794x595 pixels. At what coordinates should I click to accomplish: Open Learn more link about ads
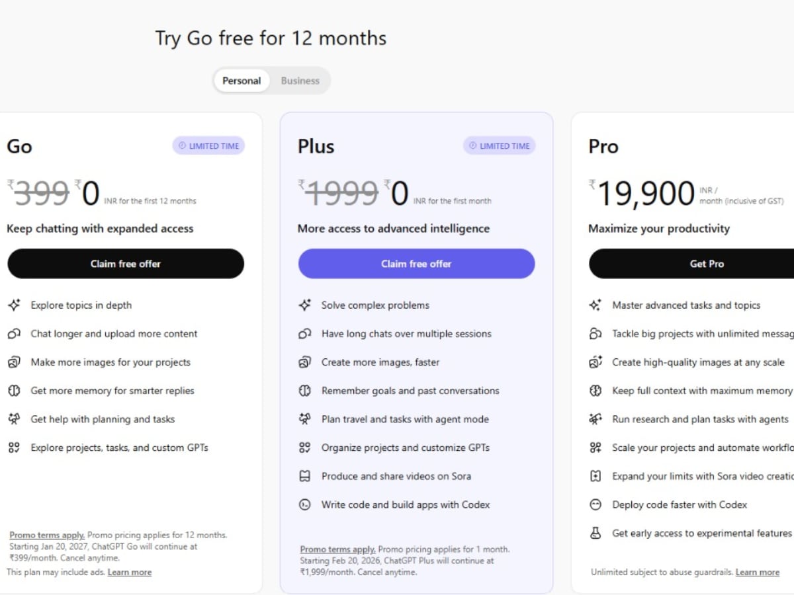[130, 573]
